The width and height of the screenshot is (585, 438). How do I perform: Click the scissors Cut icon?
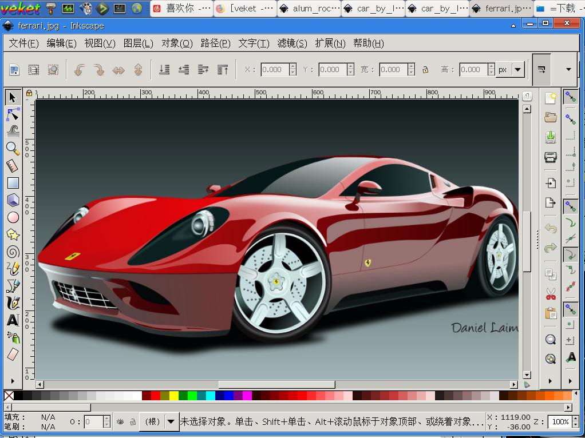tap(550, 294)
